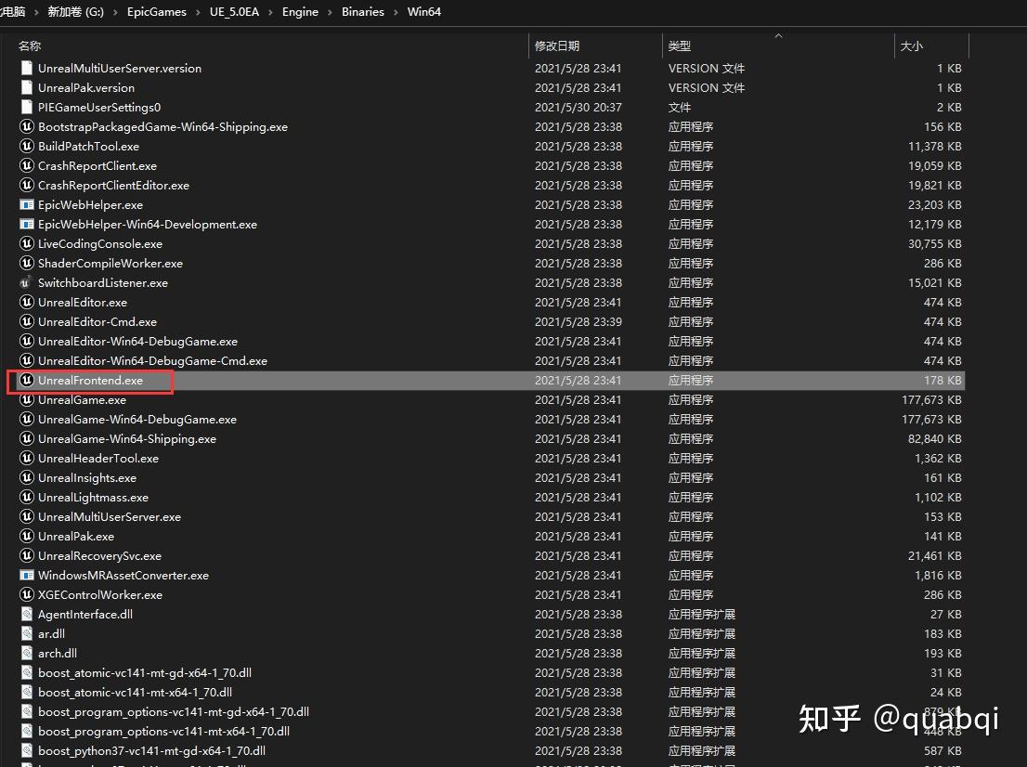Select the highlighted UnrealFrontend.exe icon

(26, 381)
